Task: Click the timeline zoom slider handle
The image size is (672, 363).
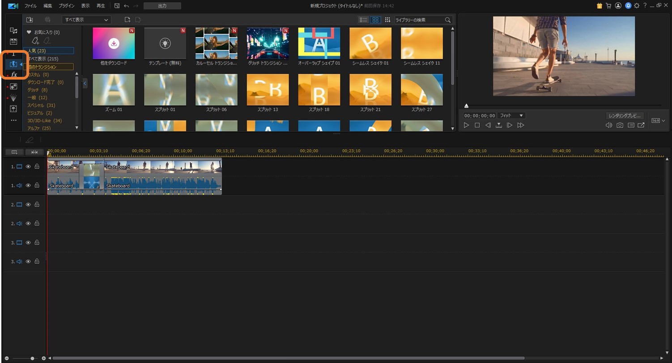Action: pyautogui.click(x=32, y=359)
